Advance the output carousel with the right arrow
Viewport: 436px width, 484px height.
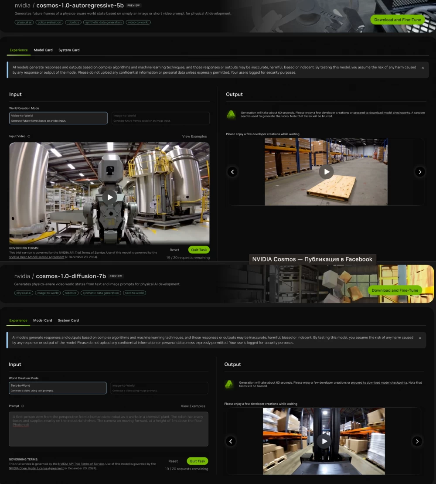(x=419, y=171)
